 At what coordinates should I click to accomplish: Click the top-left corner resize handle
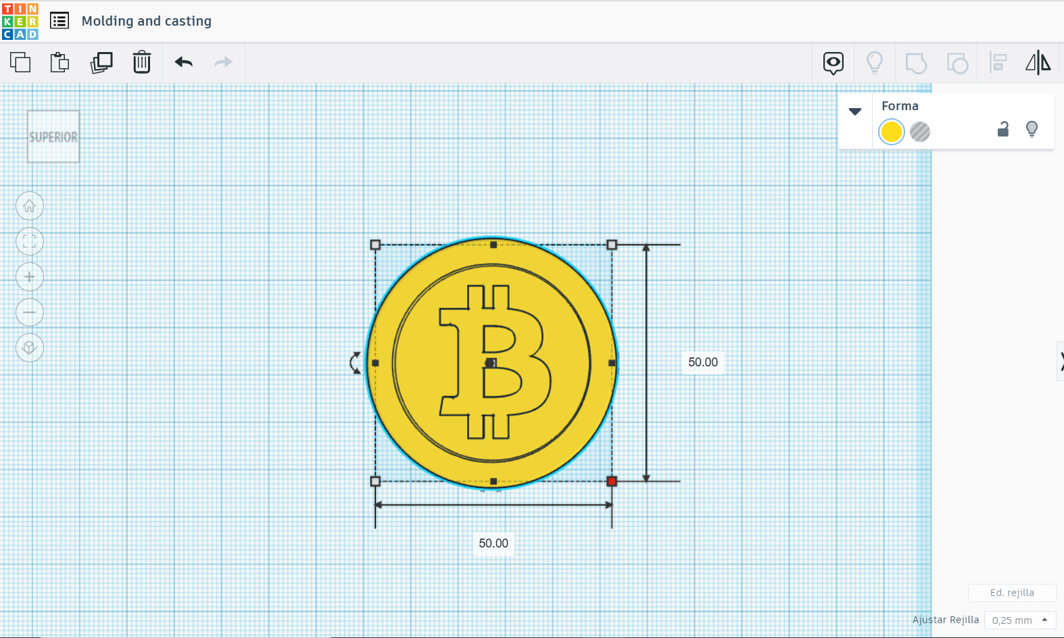pyautogui.click(x=375, y=245)
